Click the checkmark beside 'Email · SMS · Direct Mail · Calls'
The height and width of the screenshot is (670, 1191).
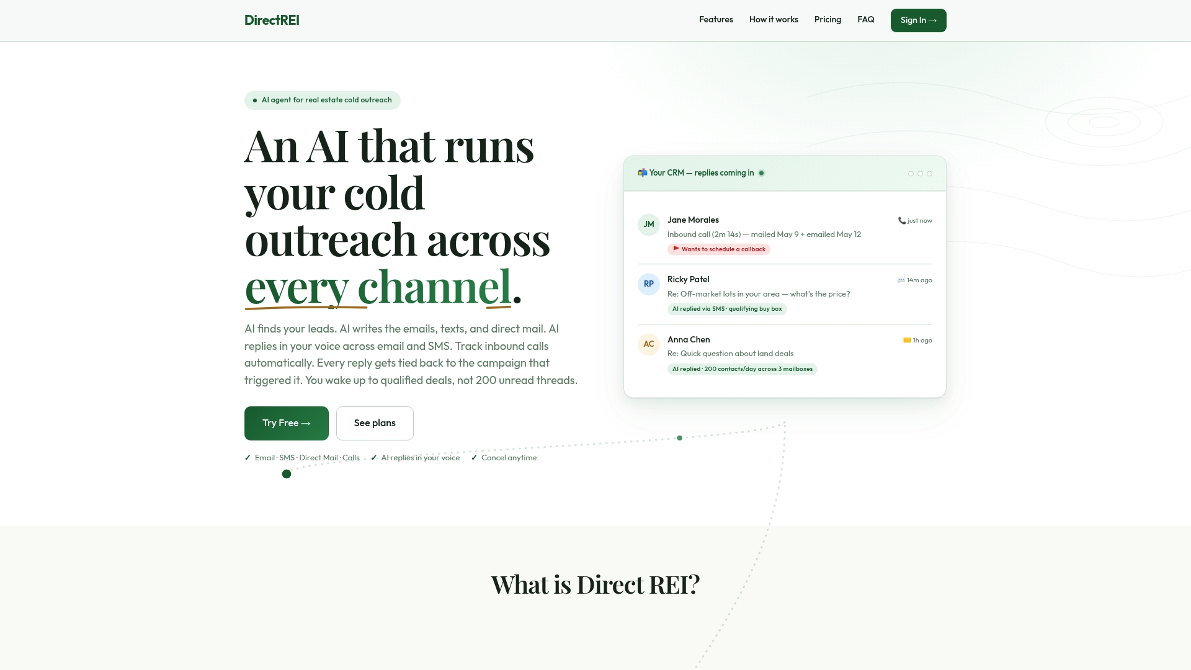point(248,458)
